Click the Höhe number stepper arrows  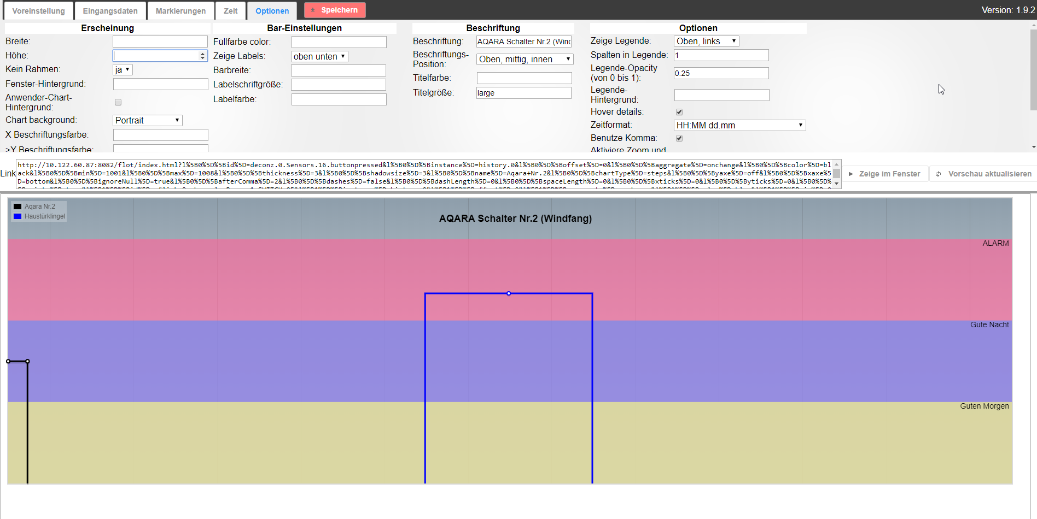pyautogui.click(x=203, y=56)
